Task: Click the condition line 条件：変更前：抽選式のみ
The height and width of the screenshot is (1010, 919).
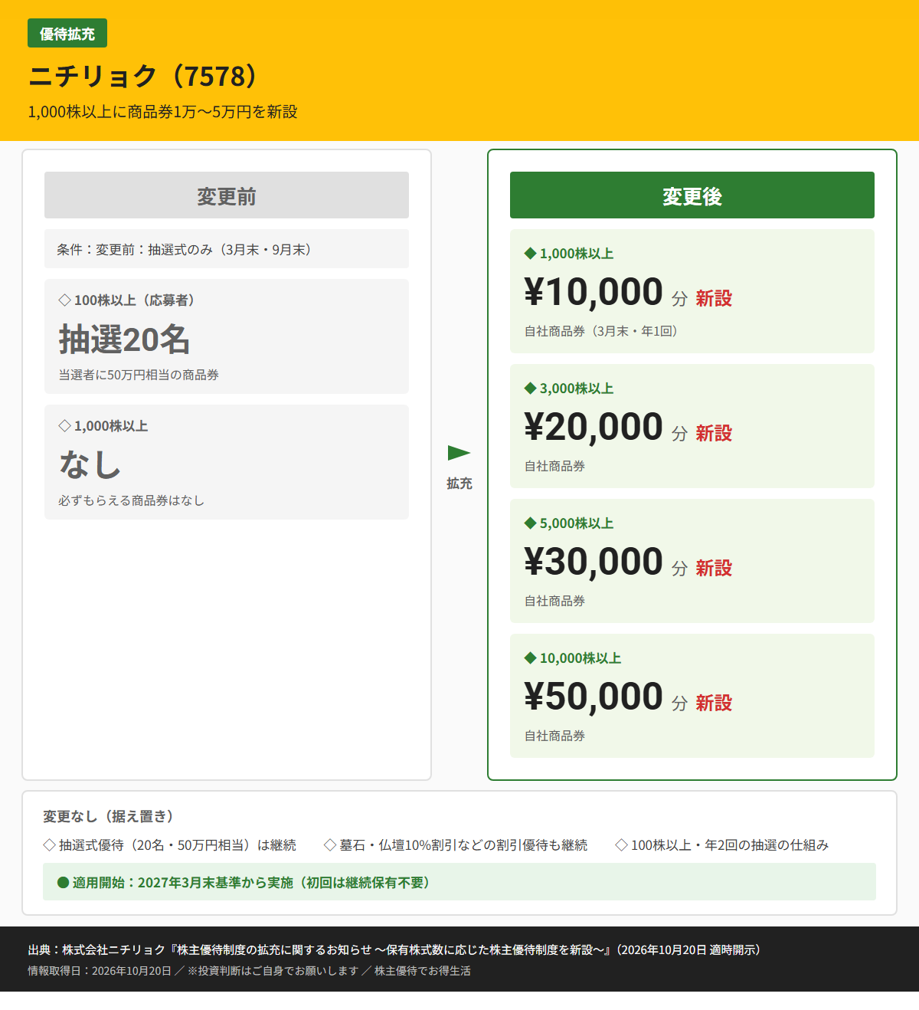Action: click(x=227, y=249)
